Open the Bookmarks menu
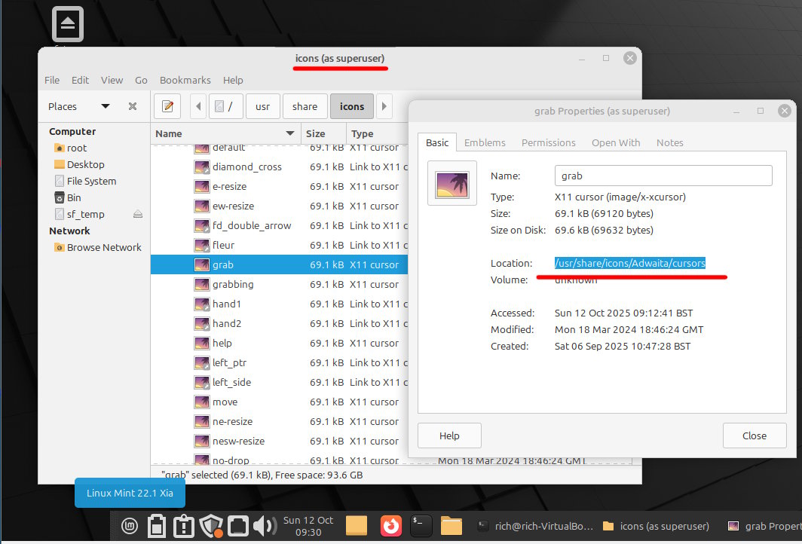The height and width of the screenshot is (544, 802). (x=185, y=81)
